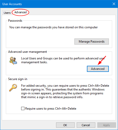Click the golden key icon
This screenshot has width=118, height=130.
click(13, 88)
